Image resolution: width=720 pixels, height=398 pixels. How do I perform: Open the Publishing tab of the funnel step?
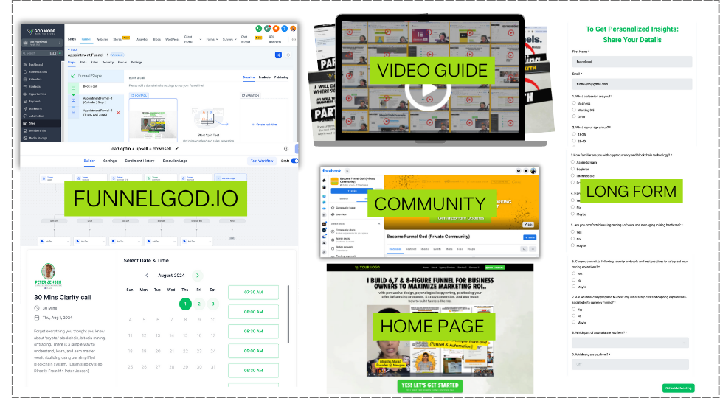[x=281, y=77]
